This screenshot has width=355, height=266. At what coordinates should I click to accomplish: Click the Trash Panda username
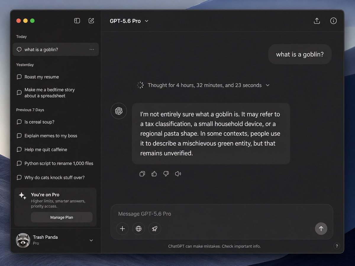(45, 237)
